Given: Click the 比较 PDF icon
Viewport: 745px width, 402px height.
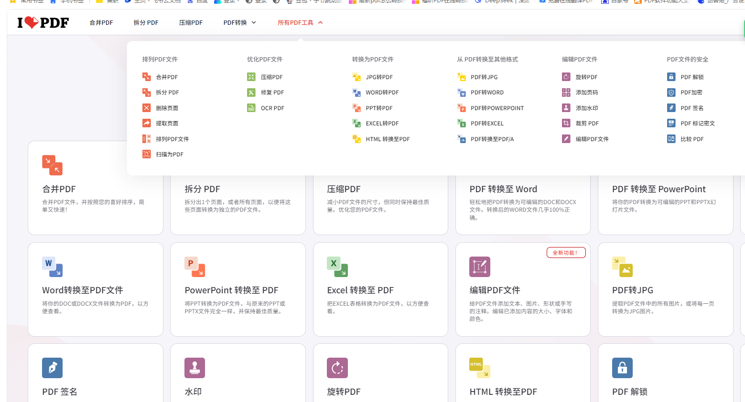Looking at the screenshot, I should (671, 139).
